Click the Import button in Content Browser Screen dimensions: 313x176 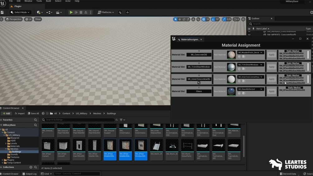pos(20,113)
